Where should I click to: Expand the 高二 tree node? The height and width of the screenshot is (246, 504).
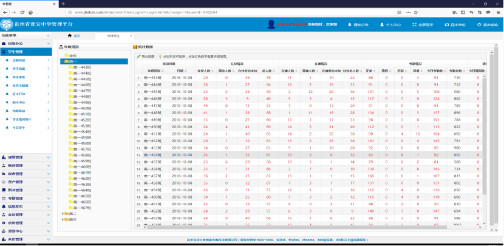[x=63, y=214]
